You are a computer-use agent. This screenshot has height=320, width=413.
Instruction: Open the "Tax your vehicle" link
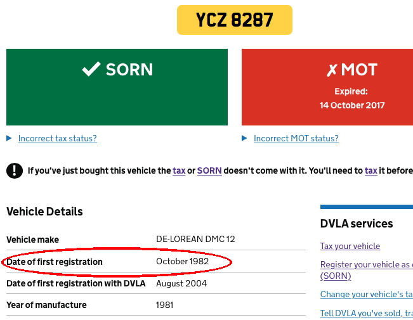[350, 246]
